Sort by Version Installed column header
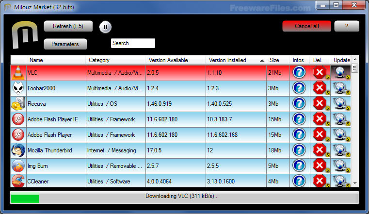 pyautogui.click(x=236, y=60)
